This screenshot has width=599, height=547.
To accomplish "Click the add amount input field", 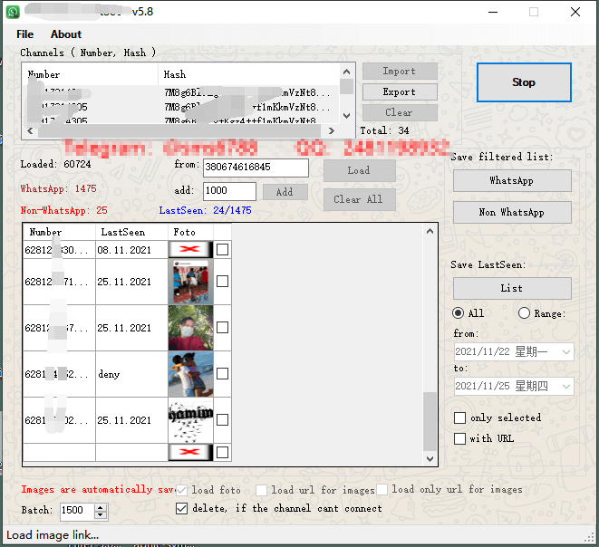I will [x=229, y=191].
